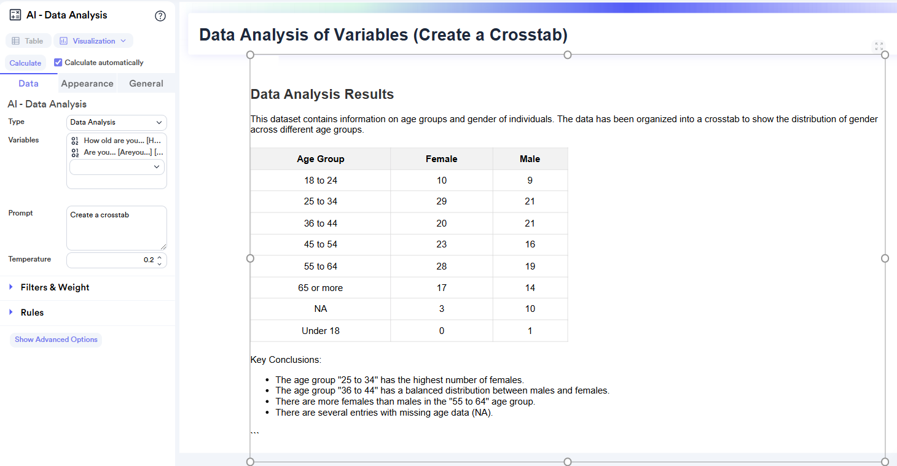
Task: Click the 'Male' column header
Action: 530,159
